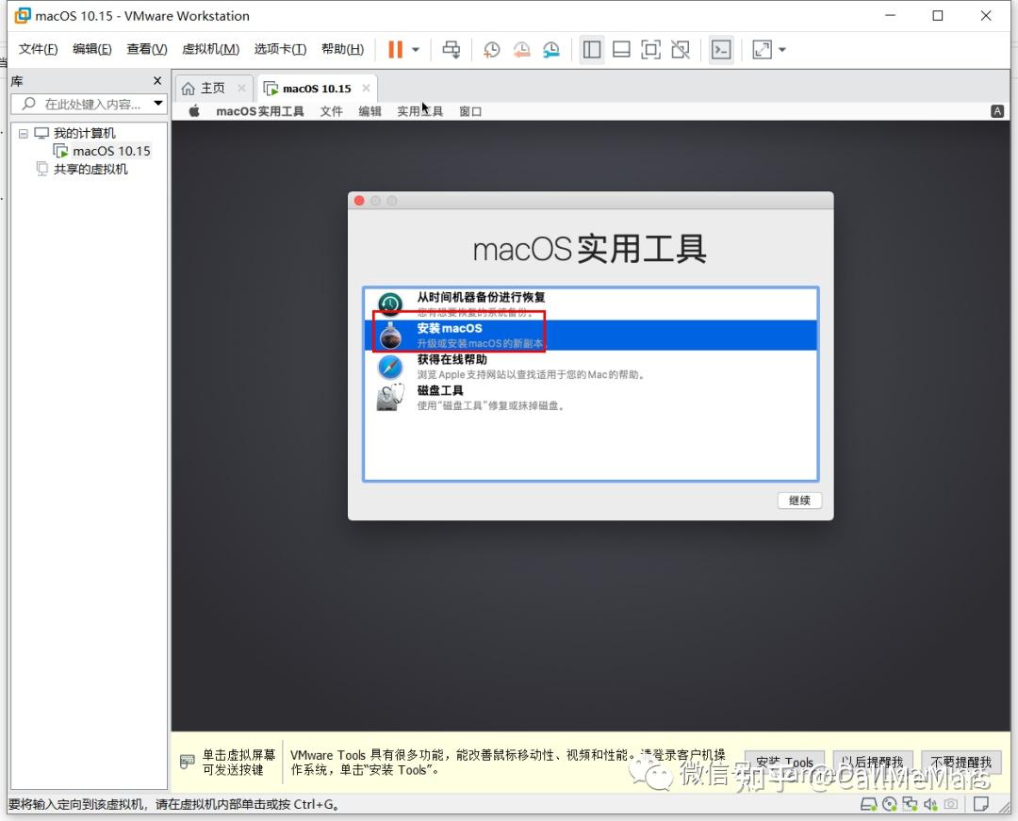
Task: Open the library search dropdown arrow
Action: (x=158, y=103)
